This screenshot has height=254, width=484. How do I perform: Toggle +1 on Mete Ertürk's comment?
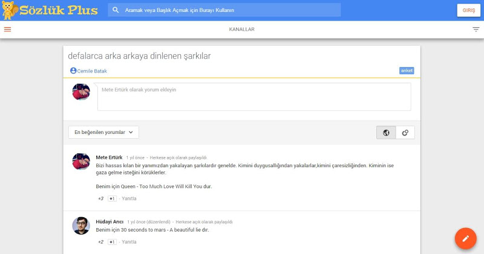pos(112,198)
